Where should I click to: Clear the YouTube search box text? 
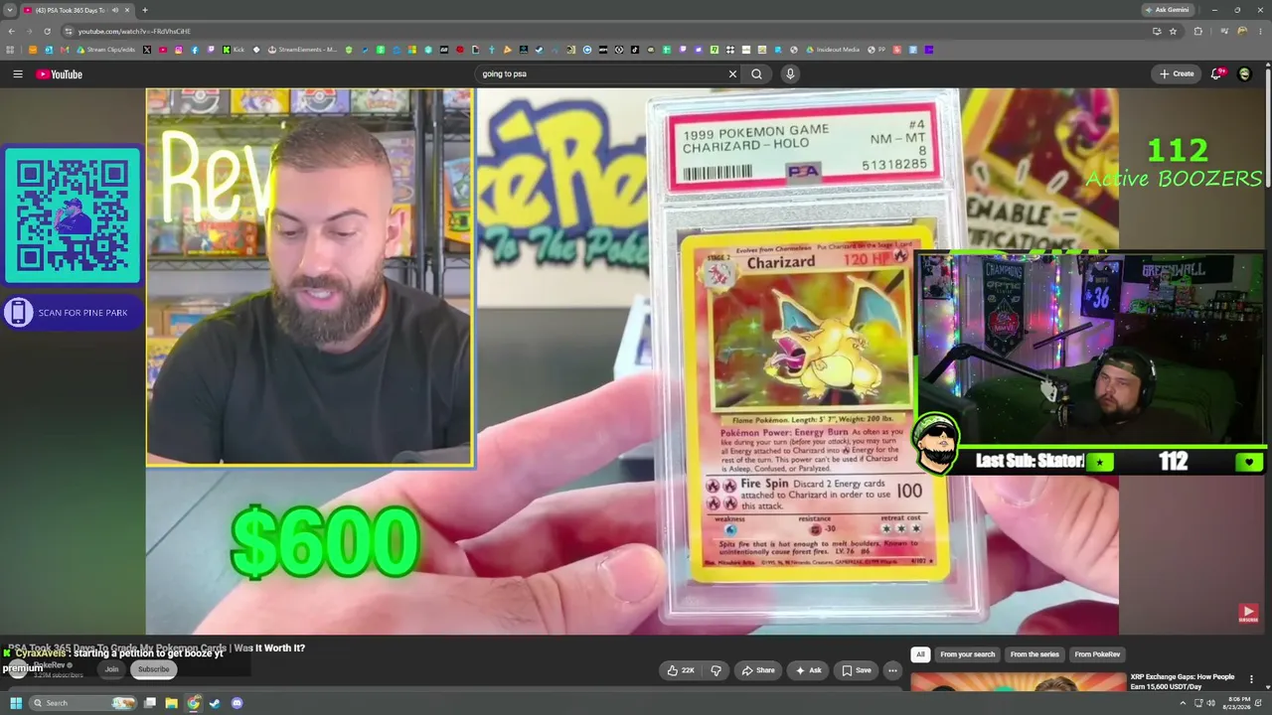[732, 73]
